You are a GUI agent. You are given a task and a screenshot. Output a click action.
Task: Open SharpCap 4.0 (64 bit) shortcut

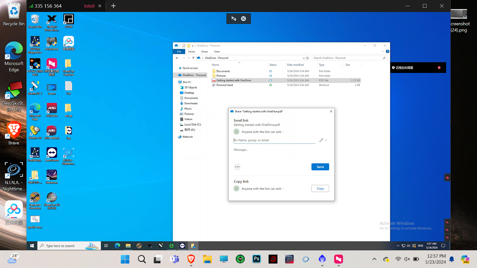(52, 201)
